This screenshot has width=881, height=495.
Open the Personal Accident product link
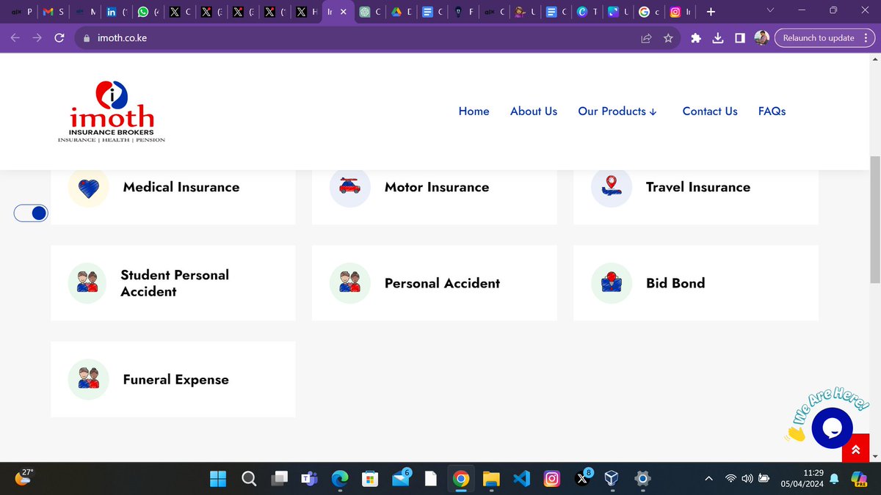442,283
